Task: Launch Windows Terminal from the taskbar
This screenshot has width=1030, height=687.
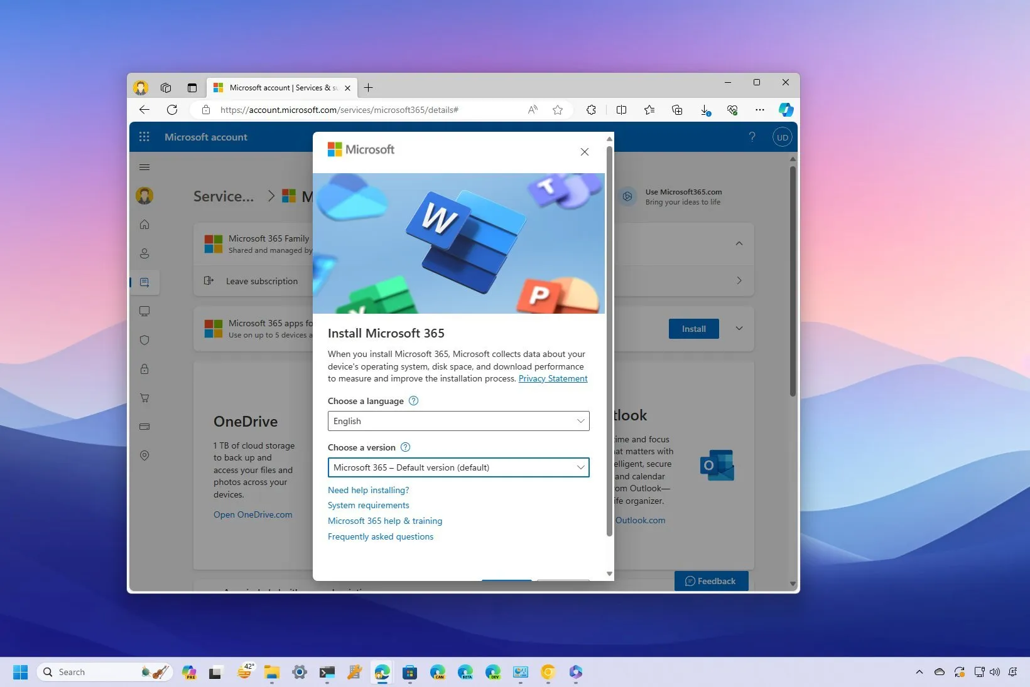Action: (x=327, y=672)
